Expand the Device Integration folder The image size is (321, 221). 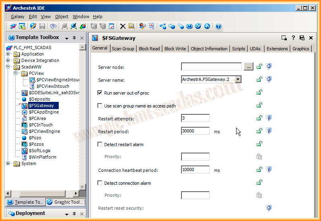pyautogui.click(x=8, y=60)
